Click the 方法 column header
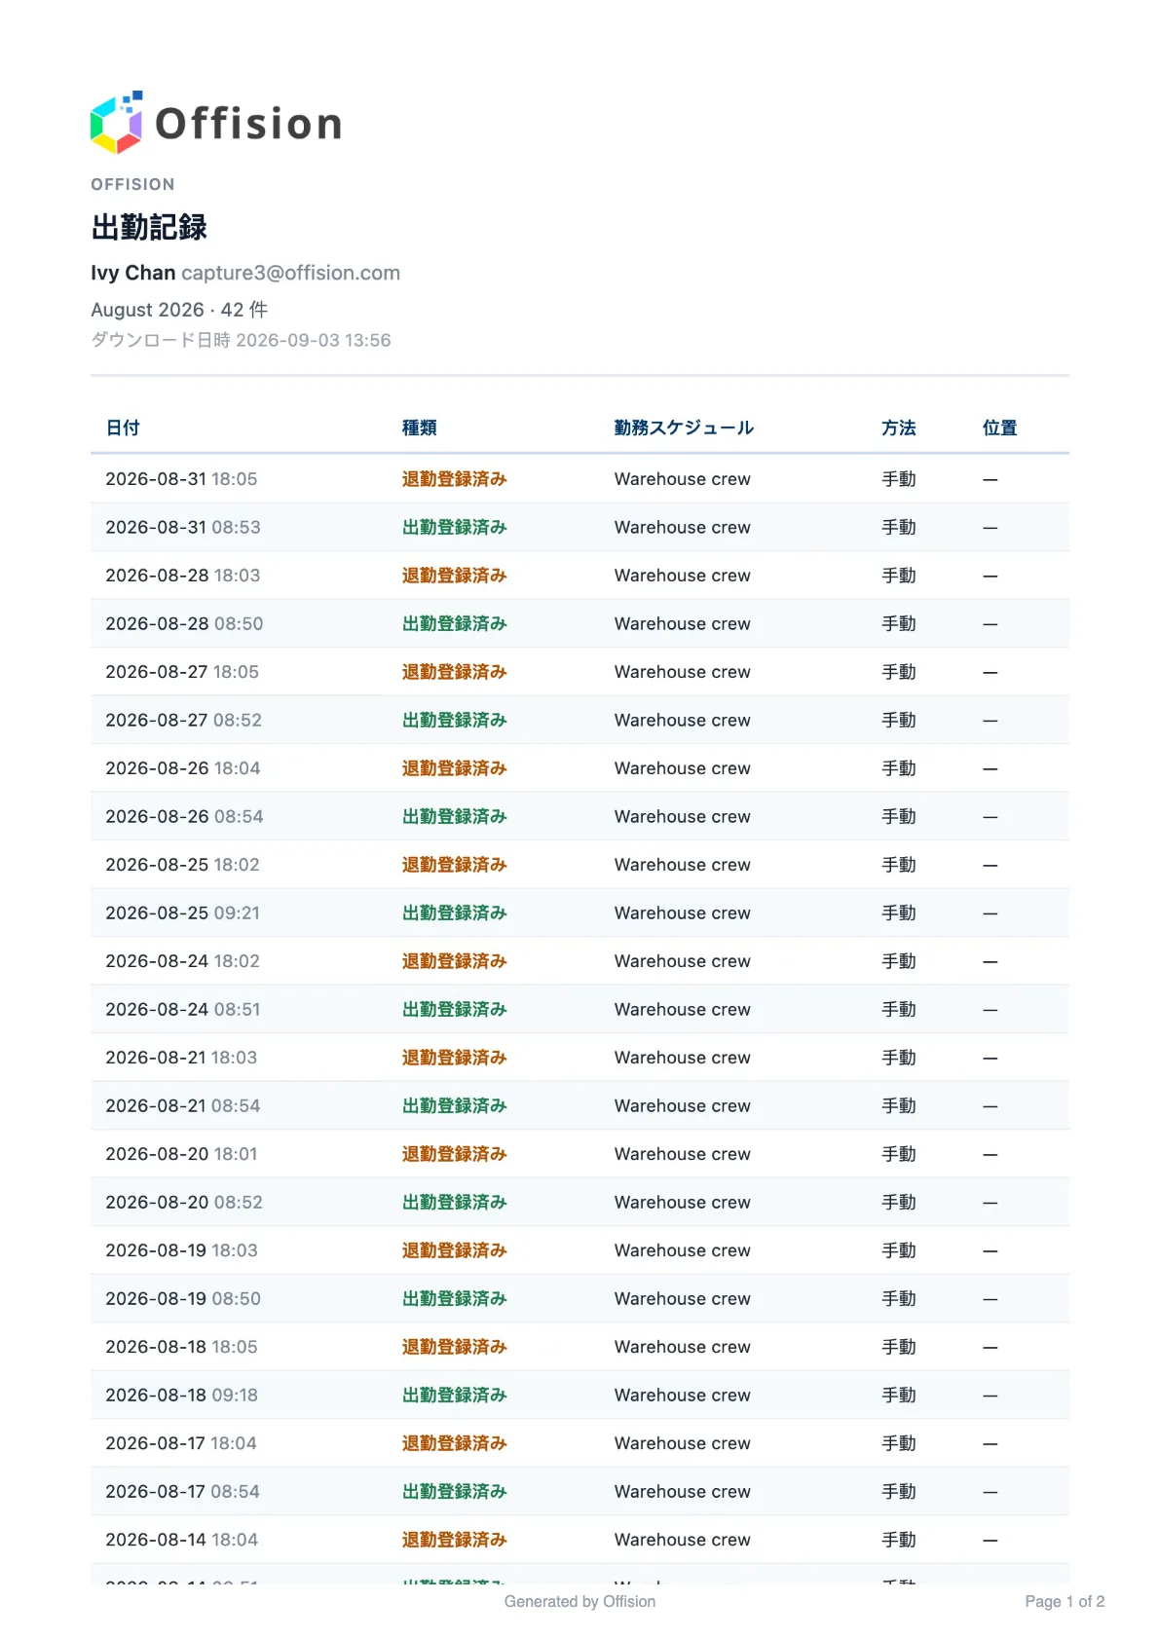This screenshot has height=1639, width=1159. (899, 428)
